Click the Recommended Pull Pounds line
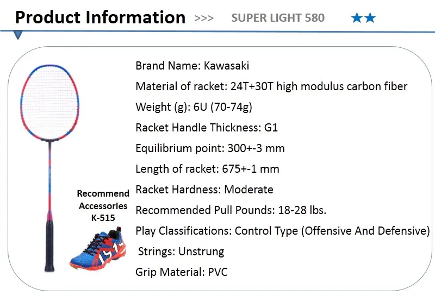Image resolution: width=435 pixels, height=308 pixels. [238, 210]
